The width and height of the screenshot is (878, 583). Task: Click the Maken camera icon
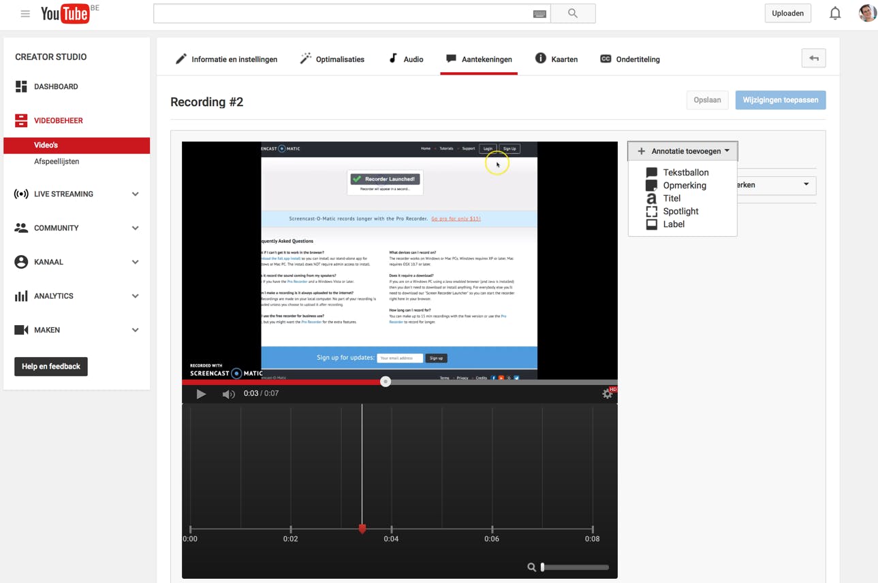click(21, 330)
